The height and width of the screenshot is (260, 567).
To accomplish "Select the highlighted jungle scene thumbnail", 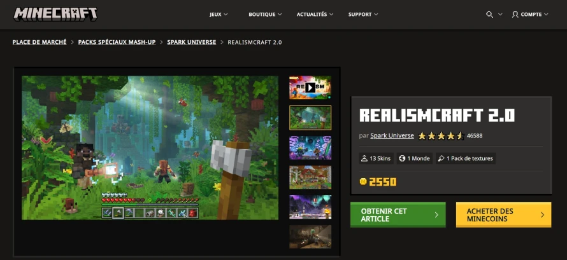I will click(310, 118).
